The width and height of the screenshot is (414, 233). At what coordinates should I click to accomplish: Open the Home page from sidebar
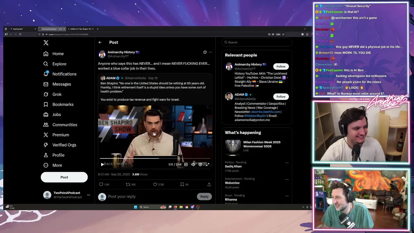click(x=54, y=54)
